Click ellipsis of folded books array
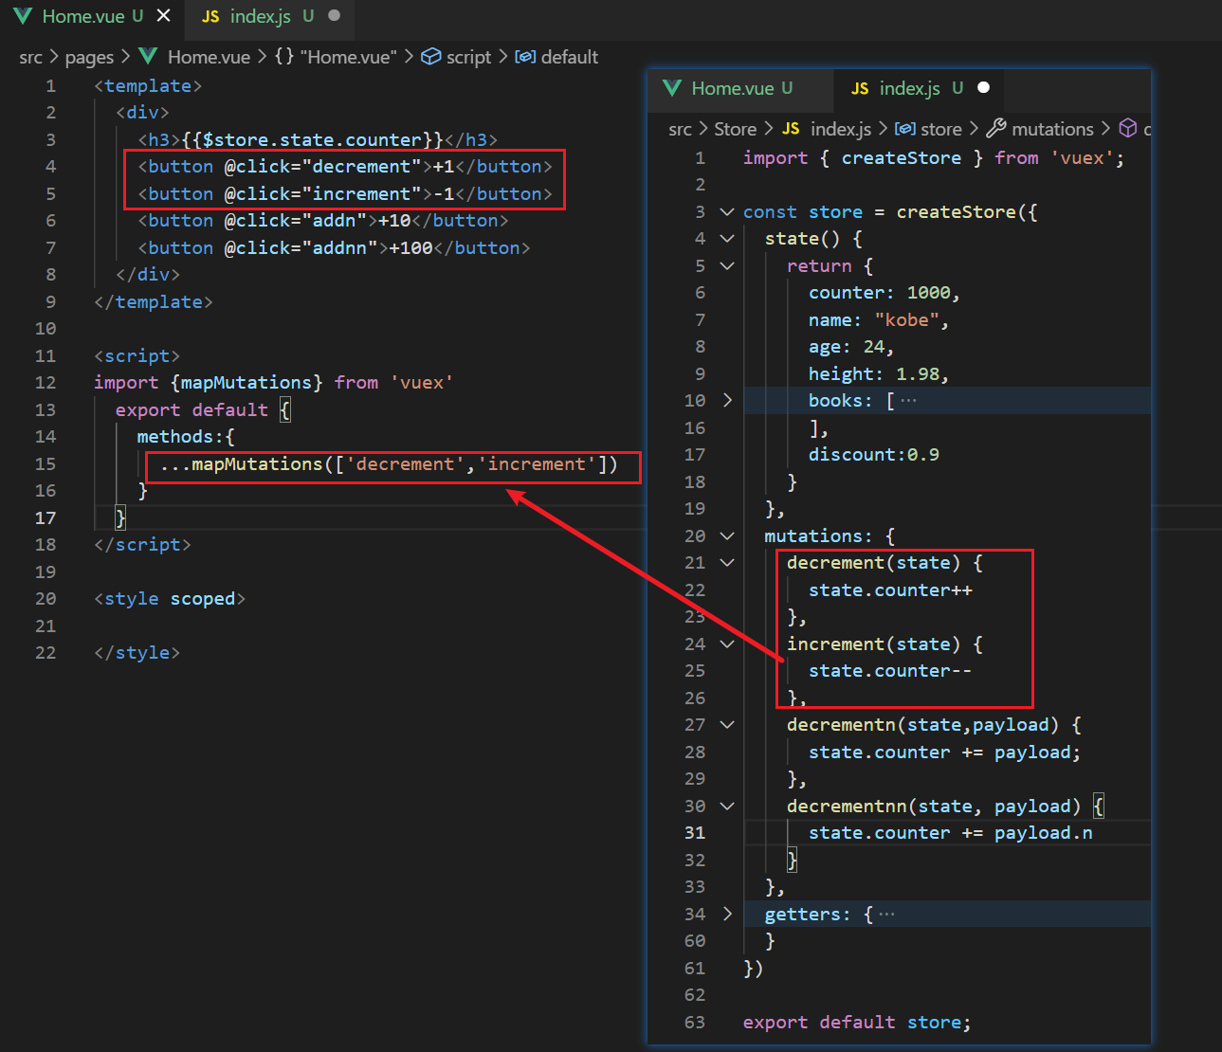Image resolution: width=1222 pixels, height=1052 pixels. 908,401
